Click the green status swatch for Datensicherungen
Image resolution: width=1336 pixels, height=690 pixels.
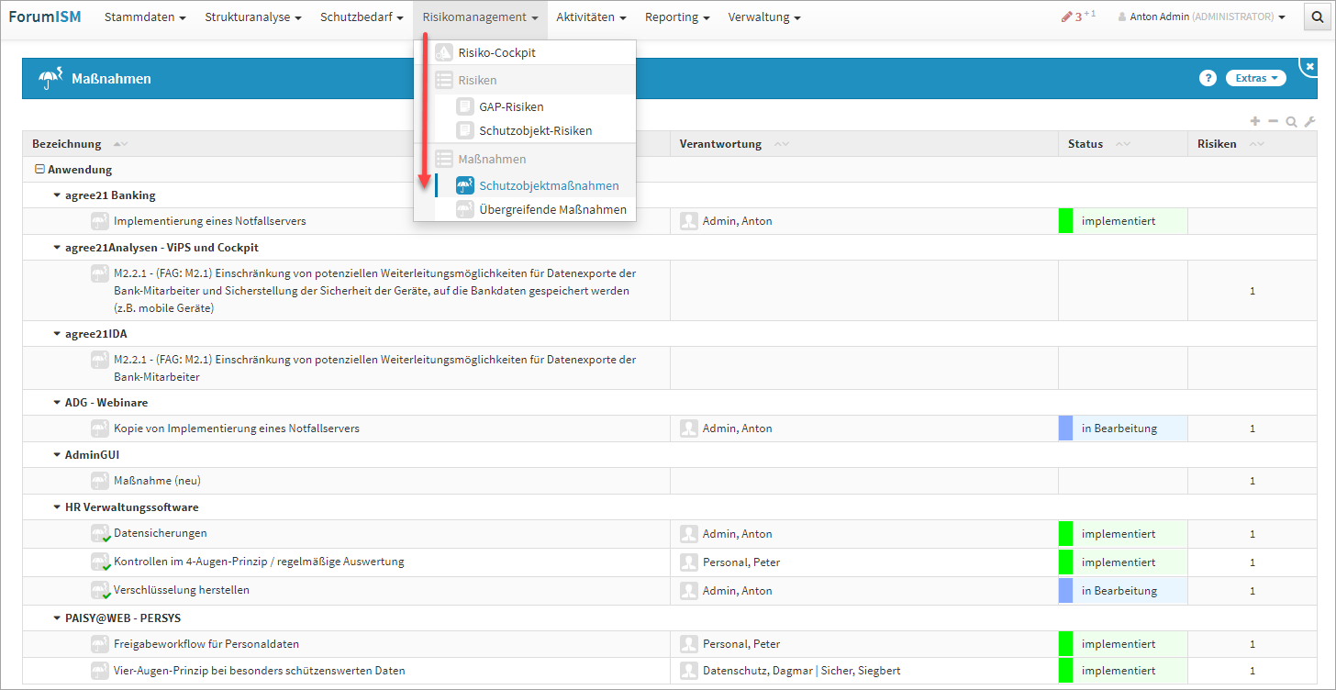click(x=1065, y=534)
